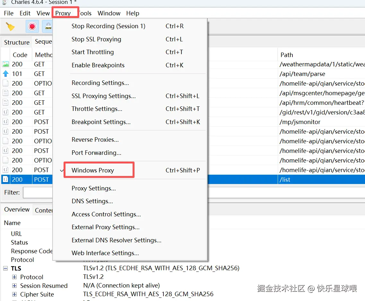365x301 pixels.
Task: Open DNS Settings...
Action: tap(130, 201)
